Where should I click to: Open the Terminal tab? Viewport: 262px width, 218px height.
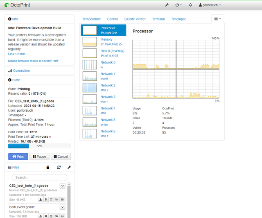pyautogui.click(x=158, y=19)
